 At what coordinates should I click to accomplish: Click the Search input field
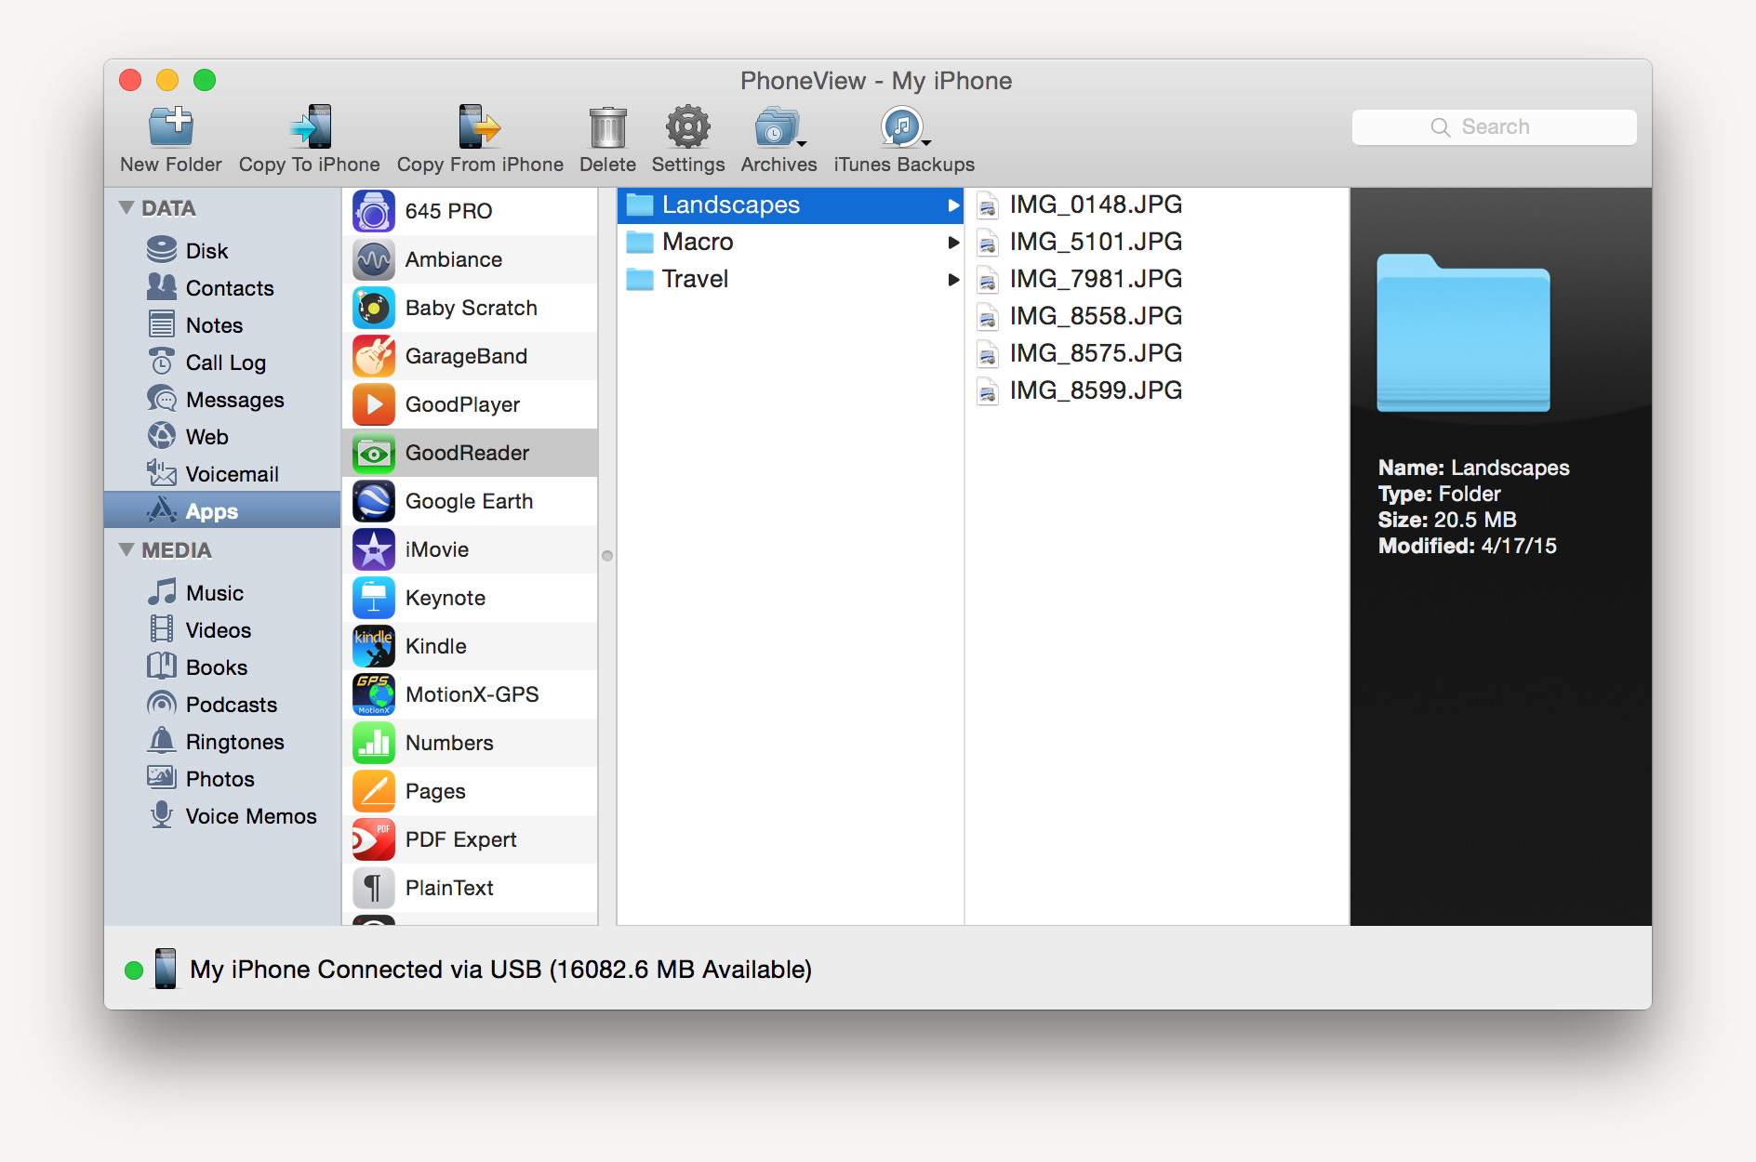[x=1494, y=127]
